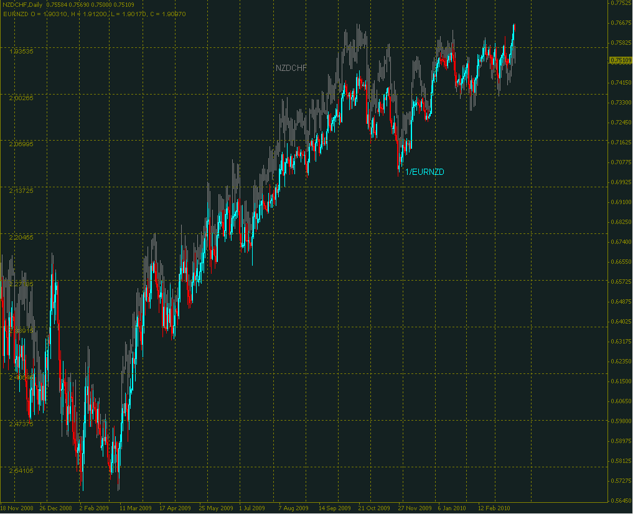
Task: Click the 12 Feb 2010 date label
Action: 494,508
